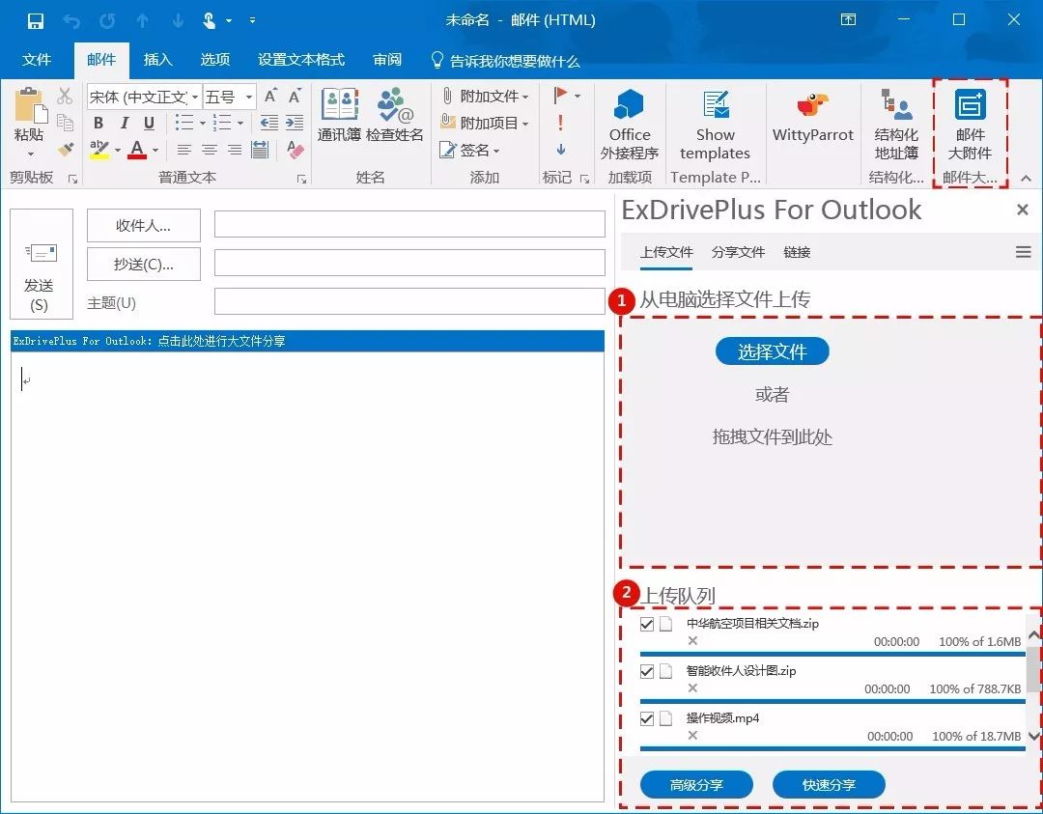
Task: Center the paragraph text
Action: pyautogui.click(x=210, y=150)
